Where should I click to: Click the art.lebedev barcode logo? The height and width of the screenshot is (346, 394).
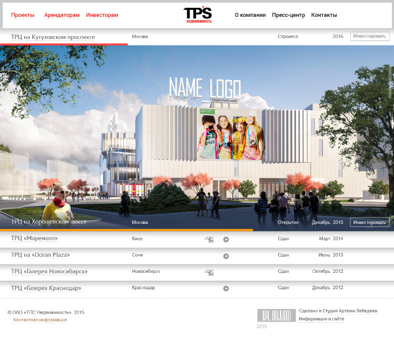click(276, 315)
